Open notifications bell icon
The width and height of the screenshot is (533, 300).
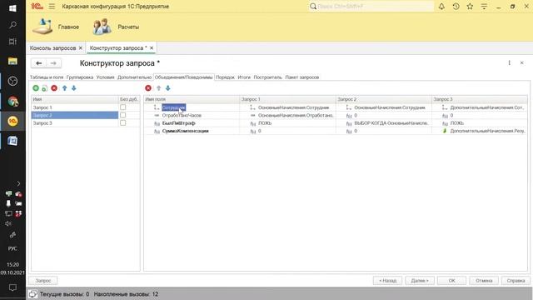point(441,6)
